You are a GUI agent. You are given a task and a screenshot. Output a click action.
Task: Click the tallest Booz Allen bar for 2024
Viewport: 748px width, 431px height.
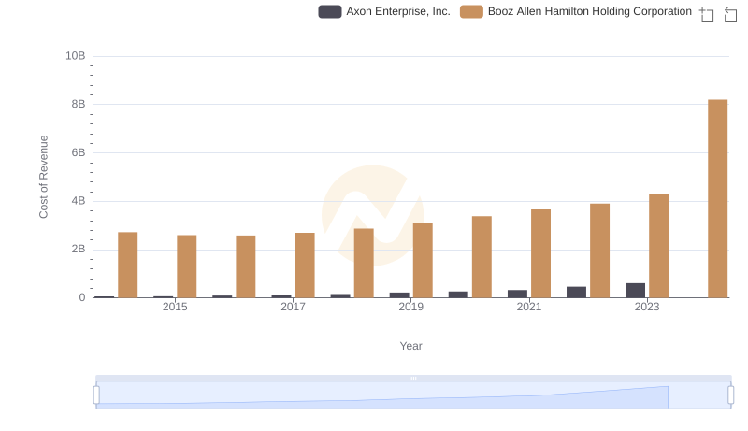click(717, 199)
